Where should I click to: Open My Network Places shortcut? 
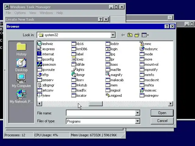(x=21, y=96)
